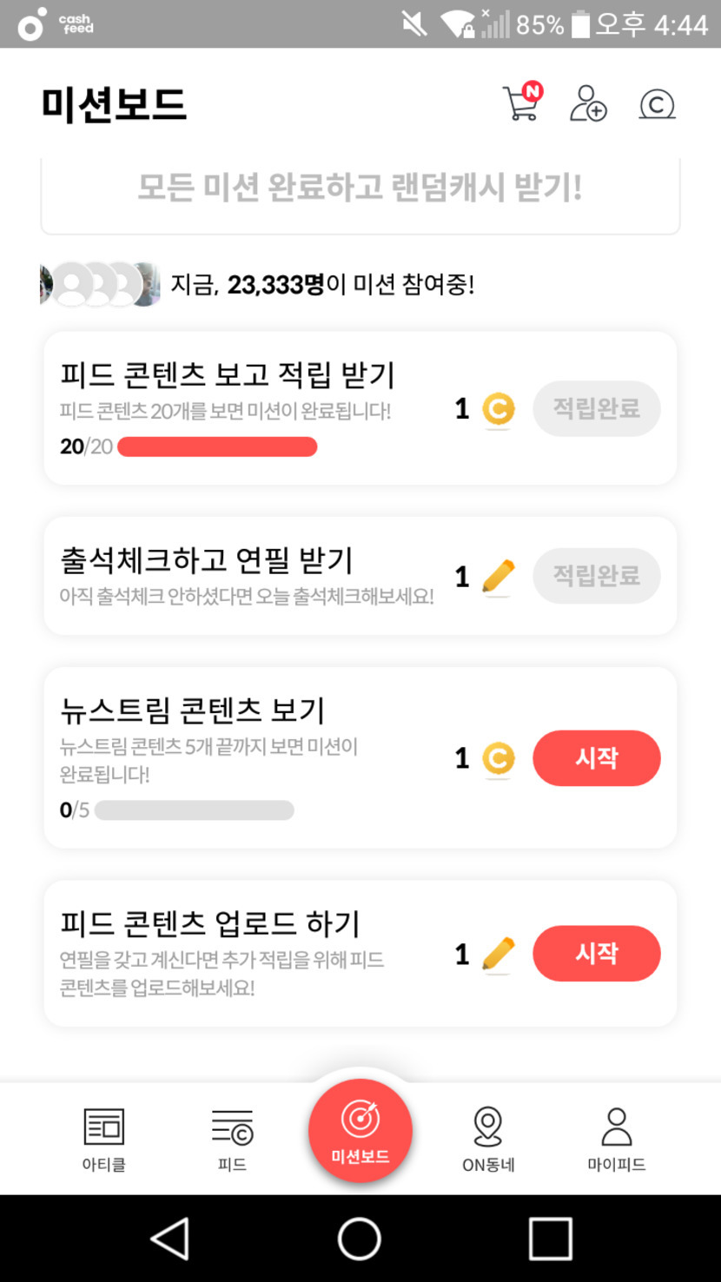This screenshot has height=1282, width=721.
Task: Tap the add friend icon
Action: pos(588,103)
